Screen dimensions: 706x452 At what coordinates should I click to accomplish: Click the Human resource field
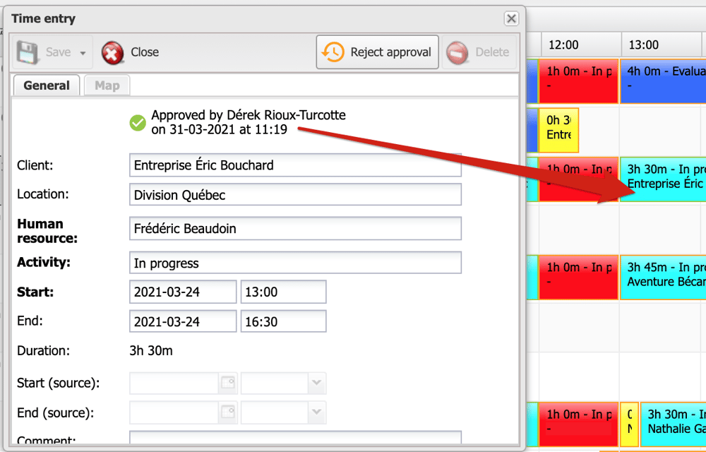(295, 229)
